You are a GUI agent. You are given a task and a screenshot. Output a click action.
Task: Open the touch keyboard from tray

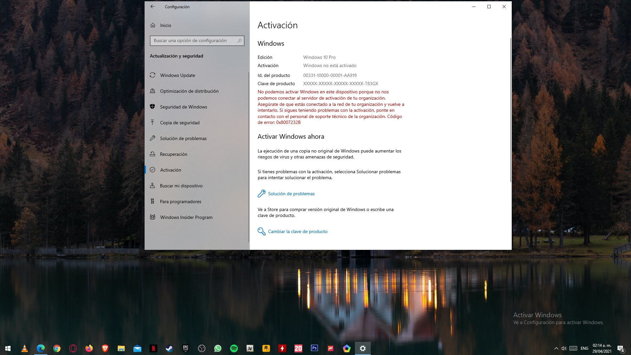pyautogui.click(x=573, y=348)
